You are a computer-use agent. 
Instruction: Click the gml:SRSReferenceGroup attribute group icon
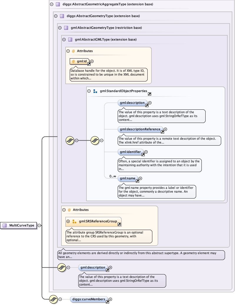74,221
